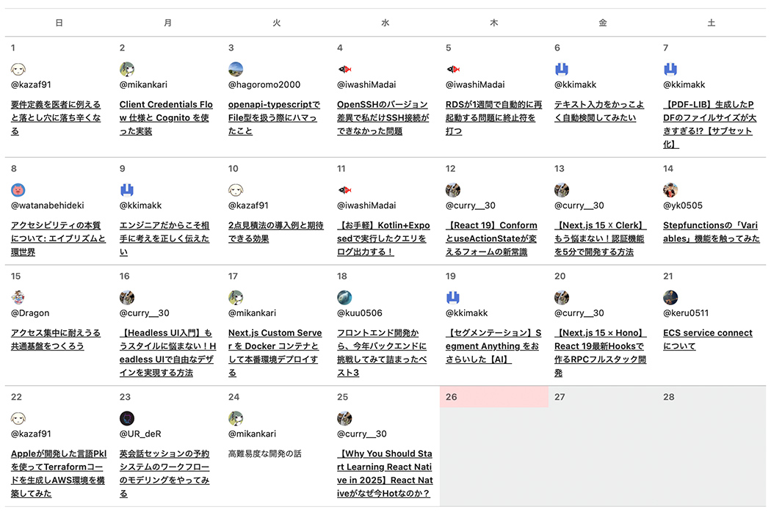Click iwashiMadai avatar on day 11
The height and width of the screenshot is (512, 771).
pos(344,190)
